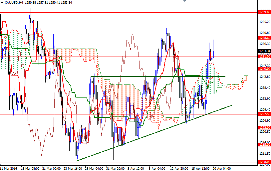Click the OHLC values beside the symbol

49,2
